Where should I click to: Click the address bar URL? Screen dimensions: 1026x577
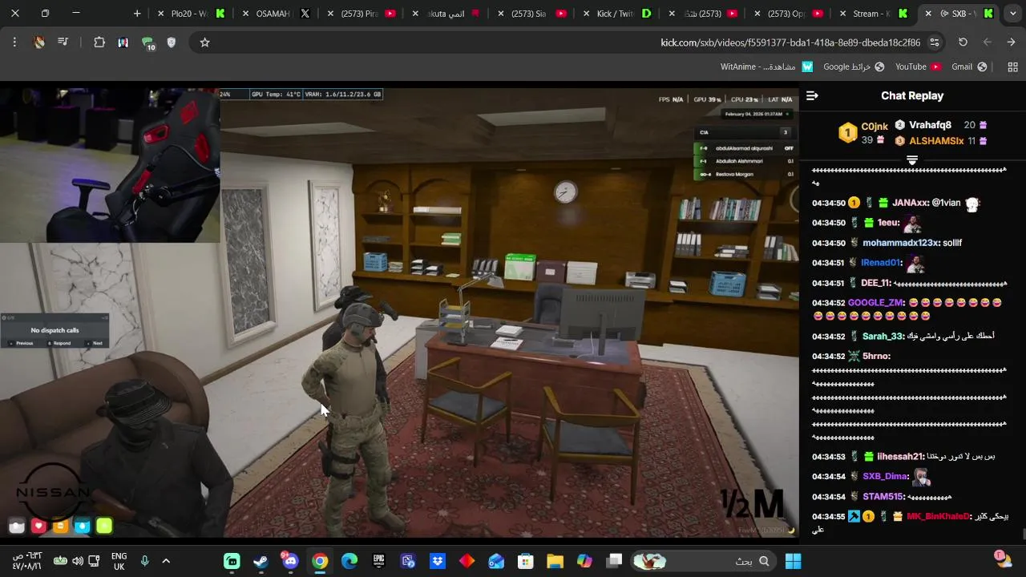coord(790,42)
